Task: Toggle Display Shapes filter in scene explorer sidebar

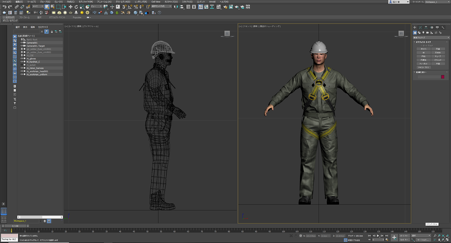Action: click(x=15, y=40)
